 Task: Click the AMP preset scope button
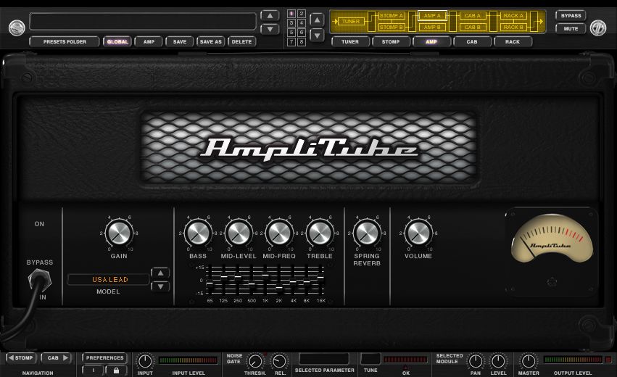click(x=149, y=42)
